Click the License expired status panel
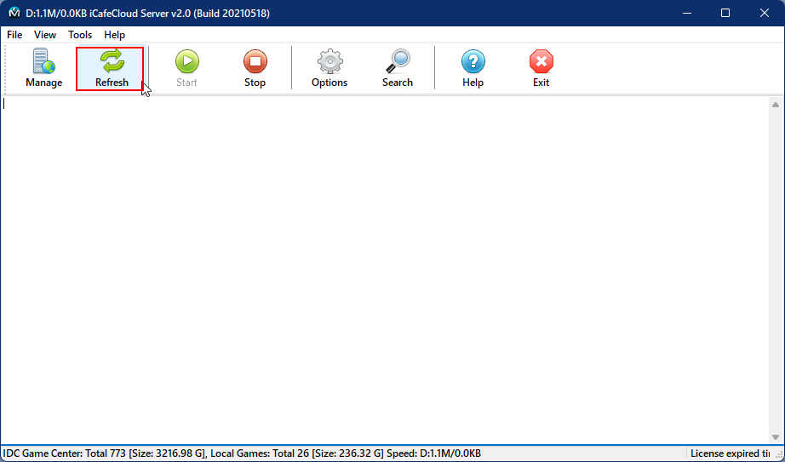 [734, 453]
